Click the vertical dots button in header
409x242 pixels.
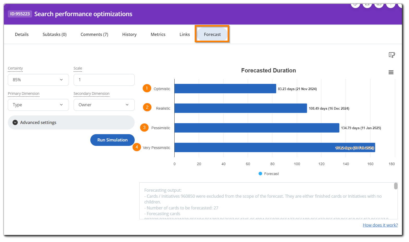[x=390, y=4]
